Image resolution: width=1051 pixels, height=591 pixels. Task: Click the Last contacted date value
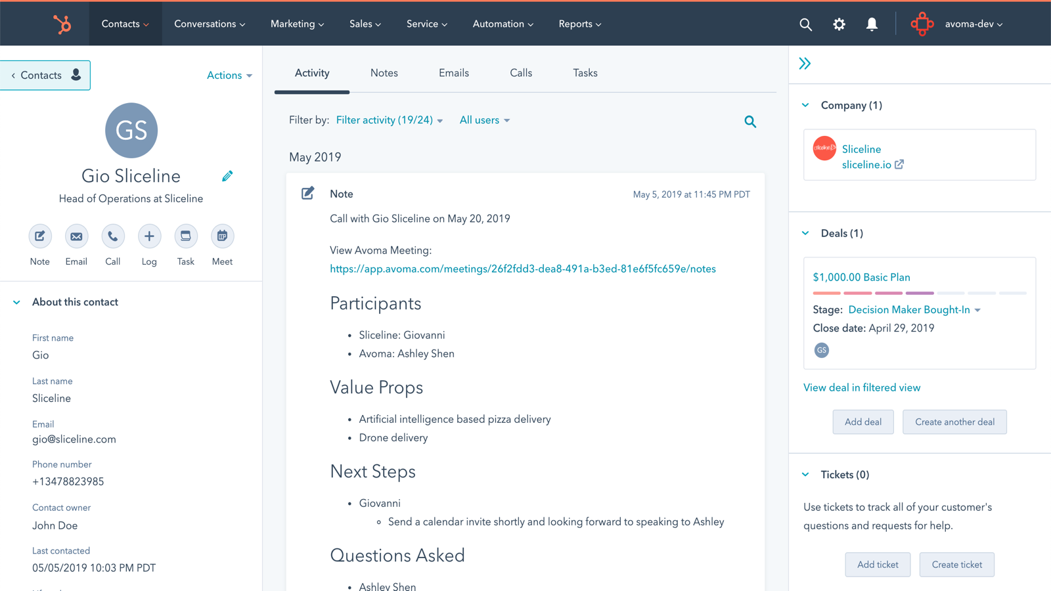94,568
